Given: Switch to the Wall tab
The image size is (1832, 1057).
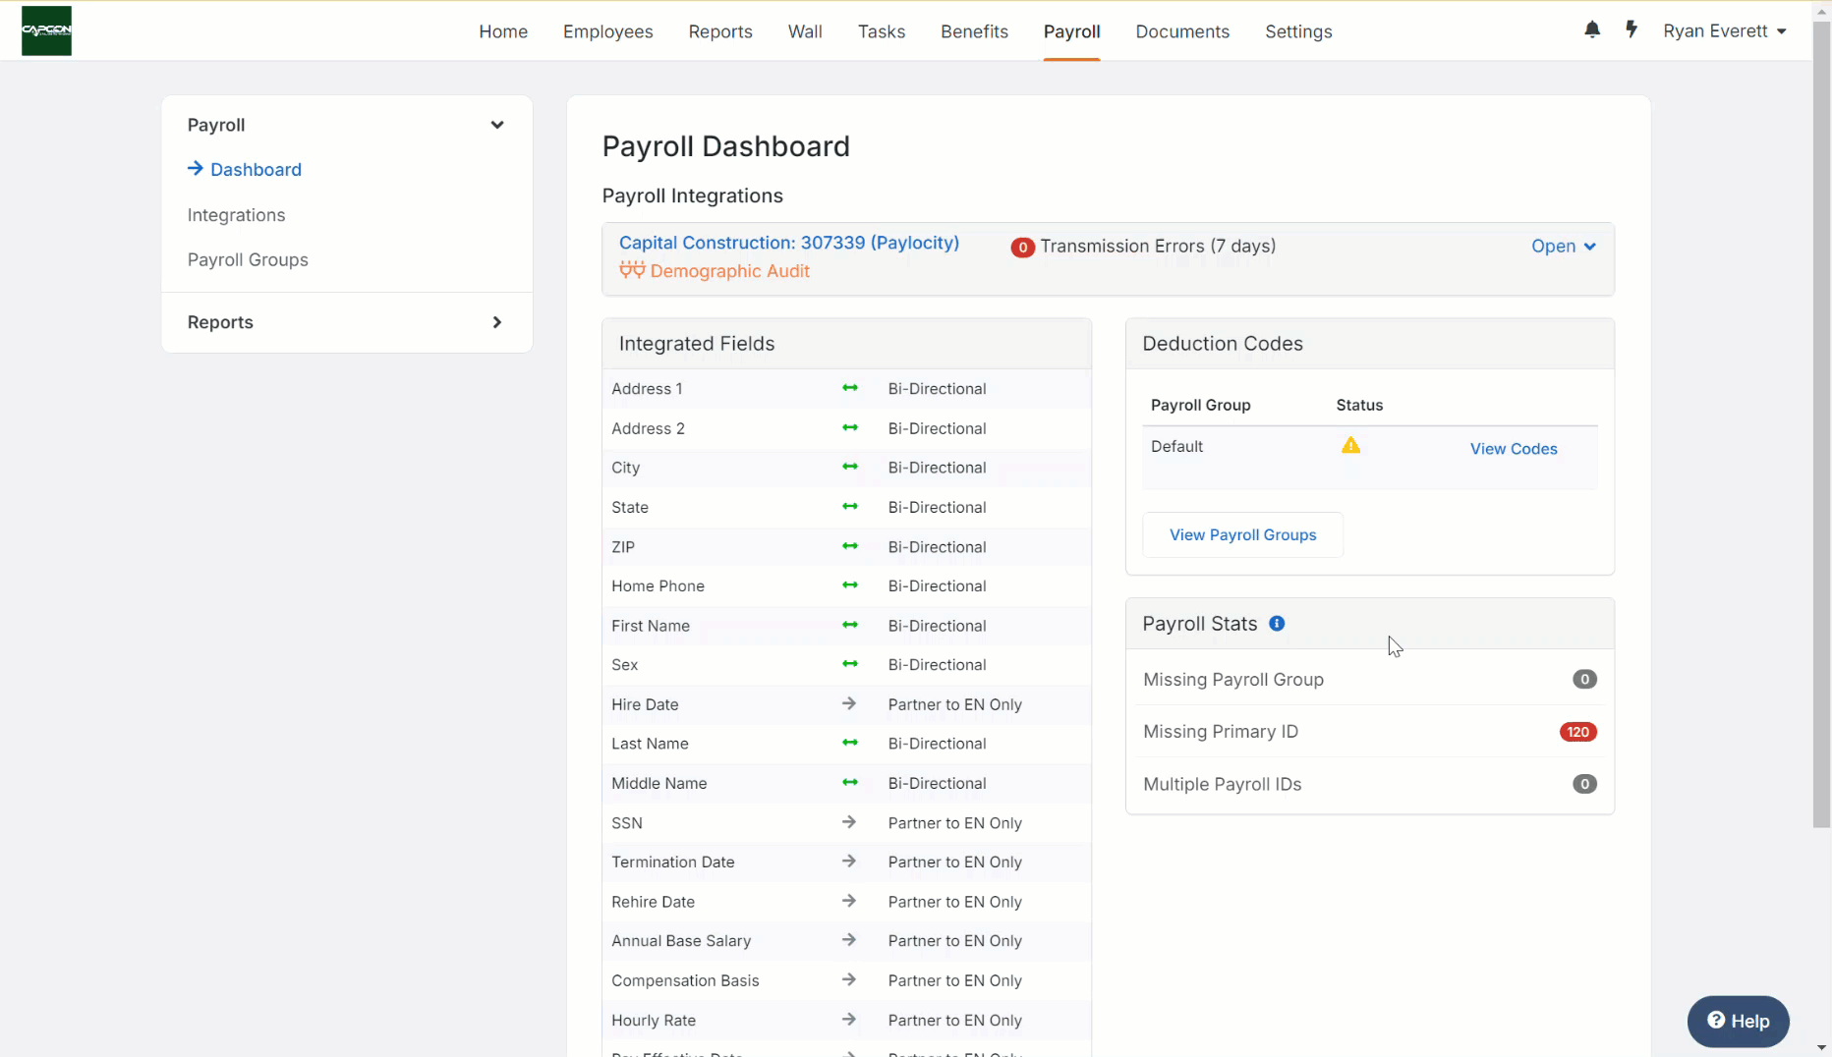Looking at the screenshot, I should 805,31.
